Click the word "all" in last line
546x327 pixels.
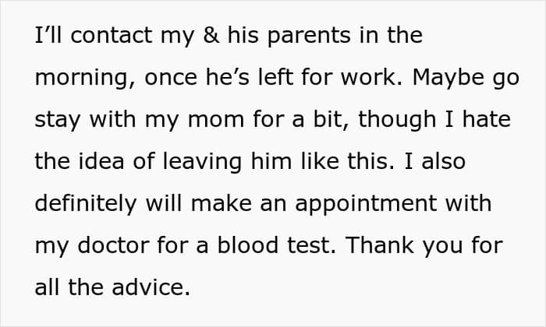click(47, 288)
